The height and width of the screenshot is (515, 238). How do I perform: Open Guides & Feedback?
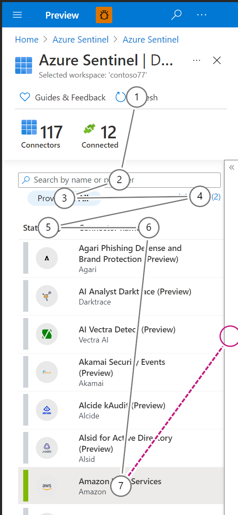[63, 97]
